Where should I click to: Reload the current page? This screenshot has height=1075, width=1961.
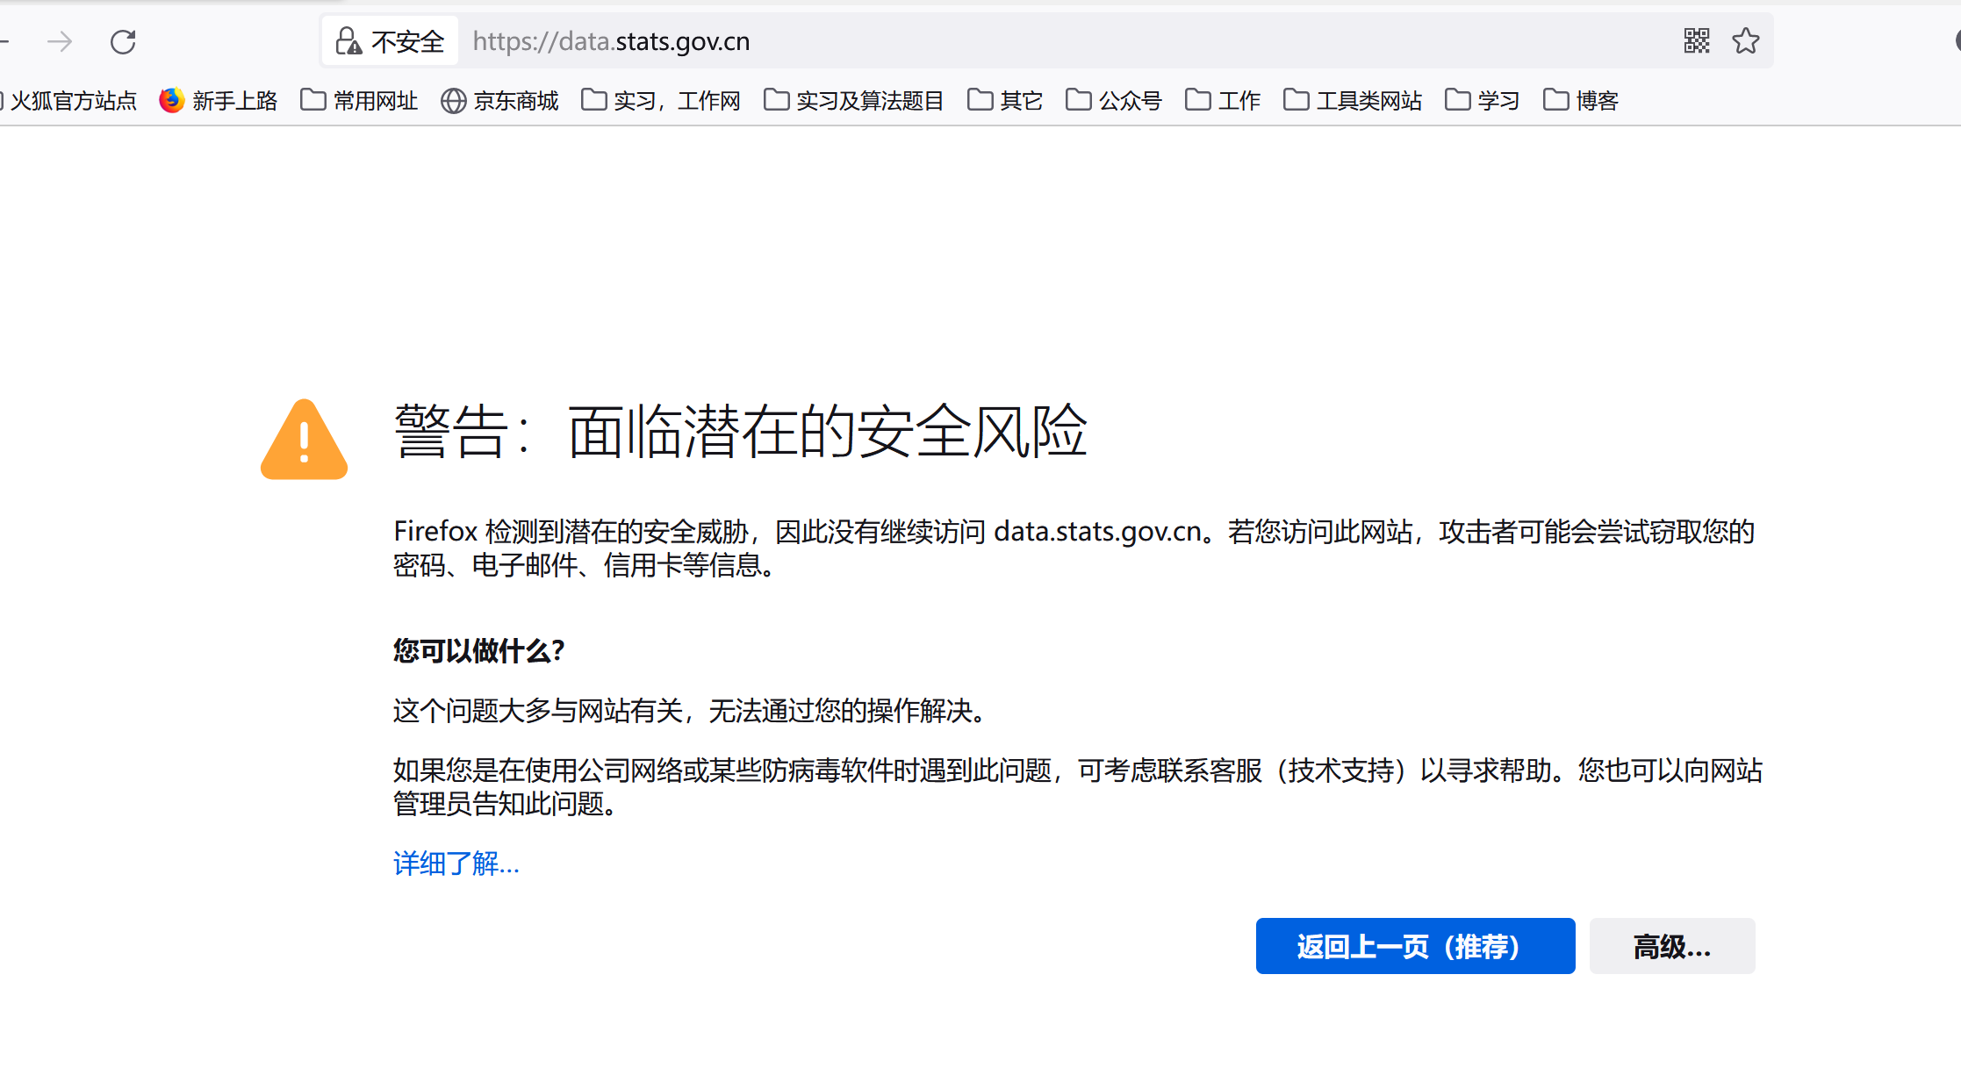pos(123,41)
